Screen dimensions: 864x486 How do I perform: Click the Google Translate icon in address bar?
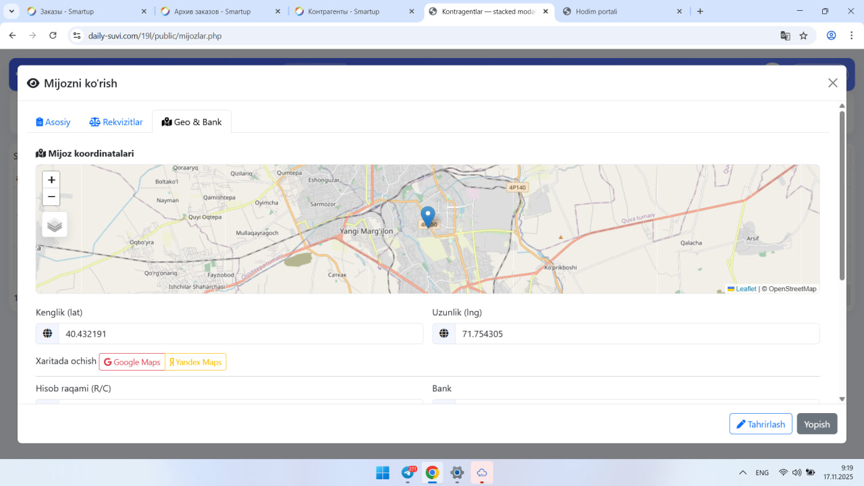[785, 36]
